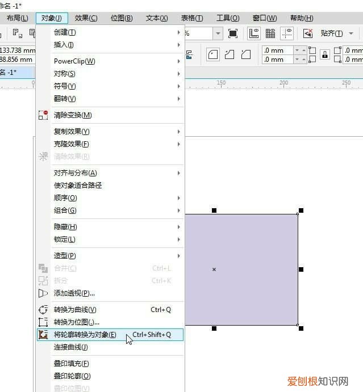This screenshot has width=363, height=392.
Task: Open the 效果(C) menu
Action: (x=86, y=18)
